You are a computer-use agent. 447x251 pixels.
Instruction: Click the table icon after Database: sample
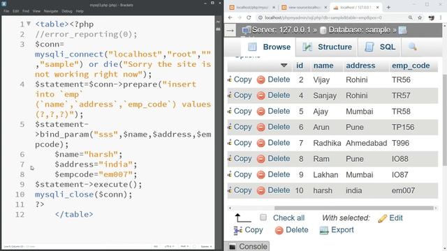click(x=402, y=30)
